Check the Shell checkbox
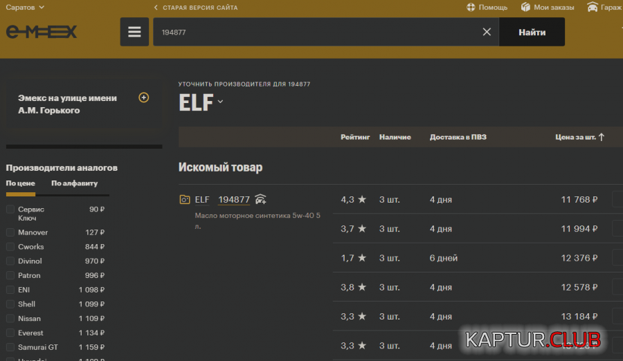Viewport: 623px width, 361px height. click(x=10, y=304)
